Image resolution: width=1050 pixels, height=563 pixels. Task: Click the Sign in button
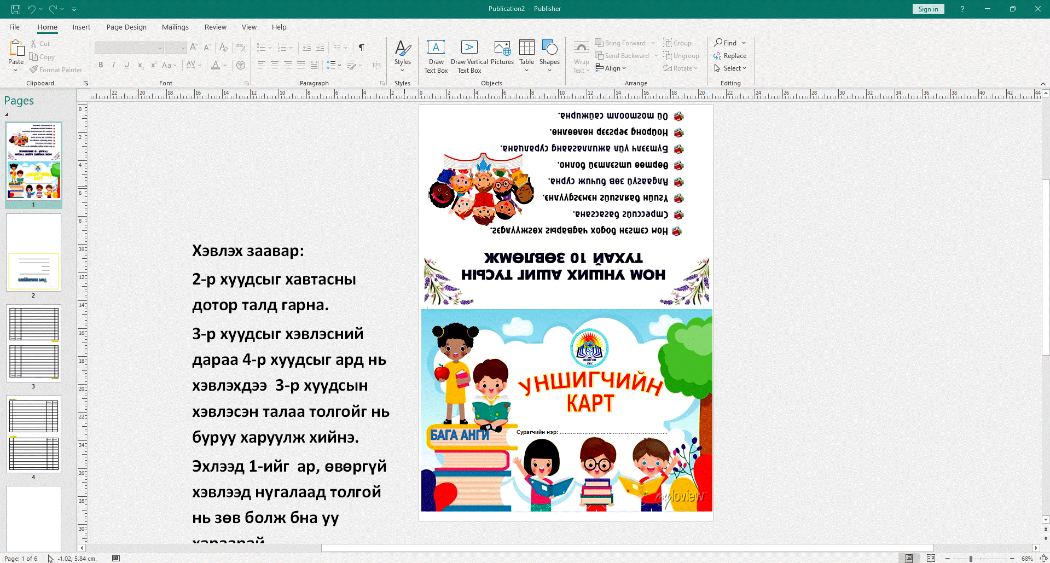point(928,9)
